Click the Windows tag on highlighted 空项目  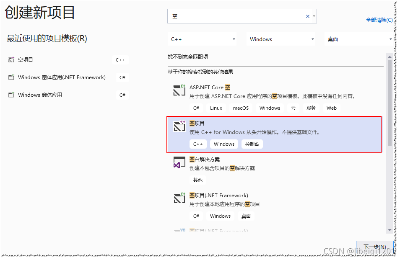click(224, 144)
